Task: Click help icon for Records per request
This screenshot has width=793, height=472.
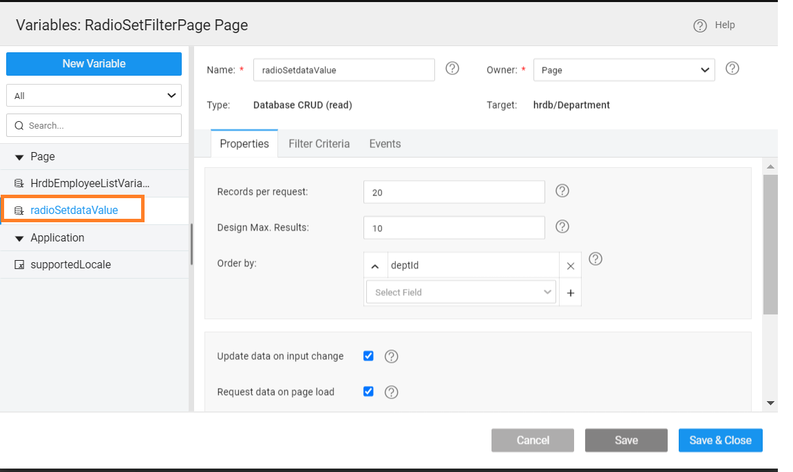Action: (x=562, y=191)
